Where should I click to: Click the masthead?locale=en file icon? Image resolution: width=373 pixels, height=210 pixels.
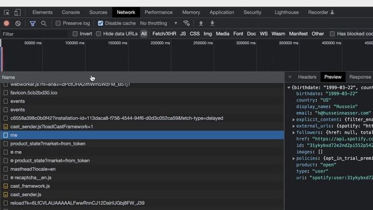(x=5, y=169)
